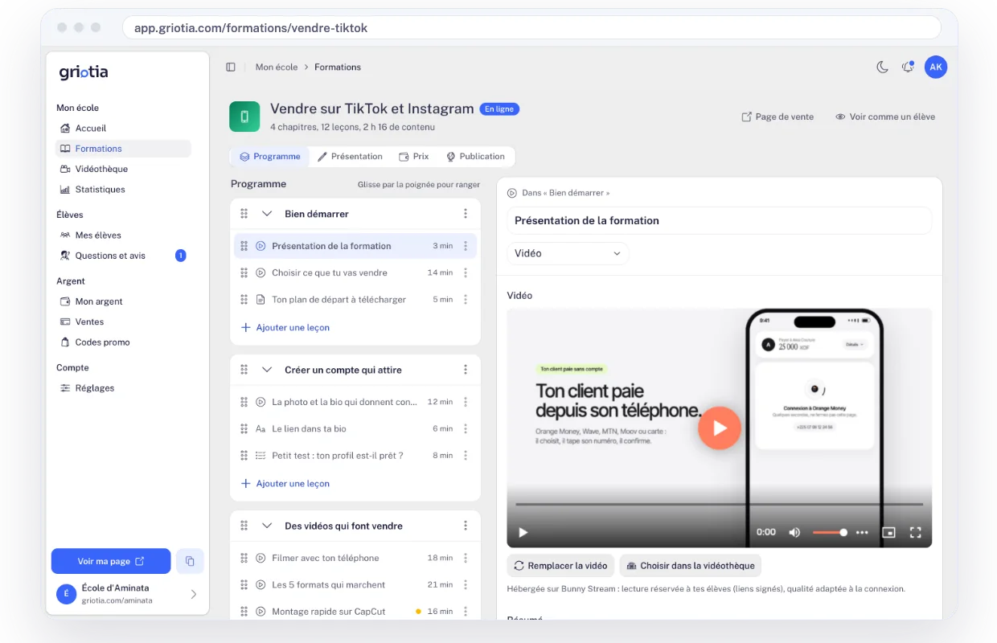Open Mes élèves in sidebar
The height and width of the screenshot is (643, 997).
(123, 235)
